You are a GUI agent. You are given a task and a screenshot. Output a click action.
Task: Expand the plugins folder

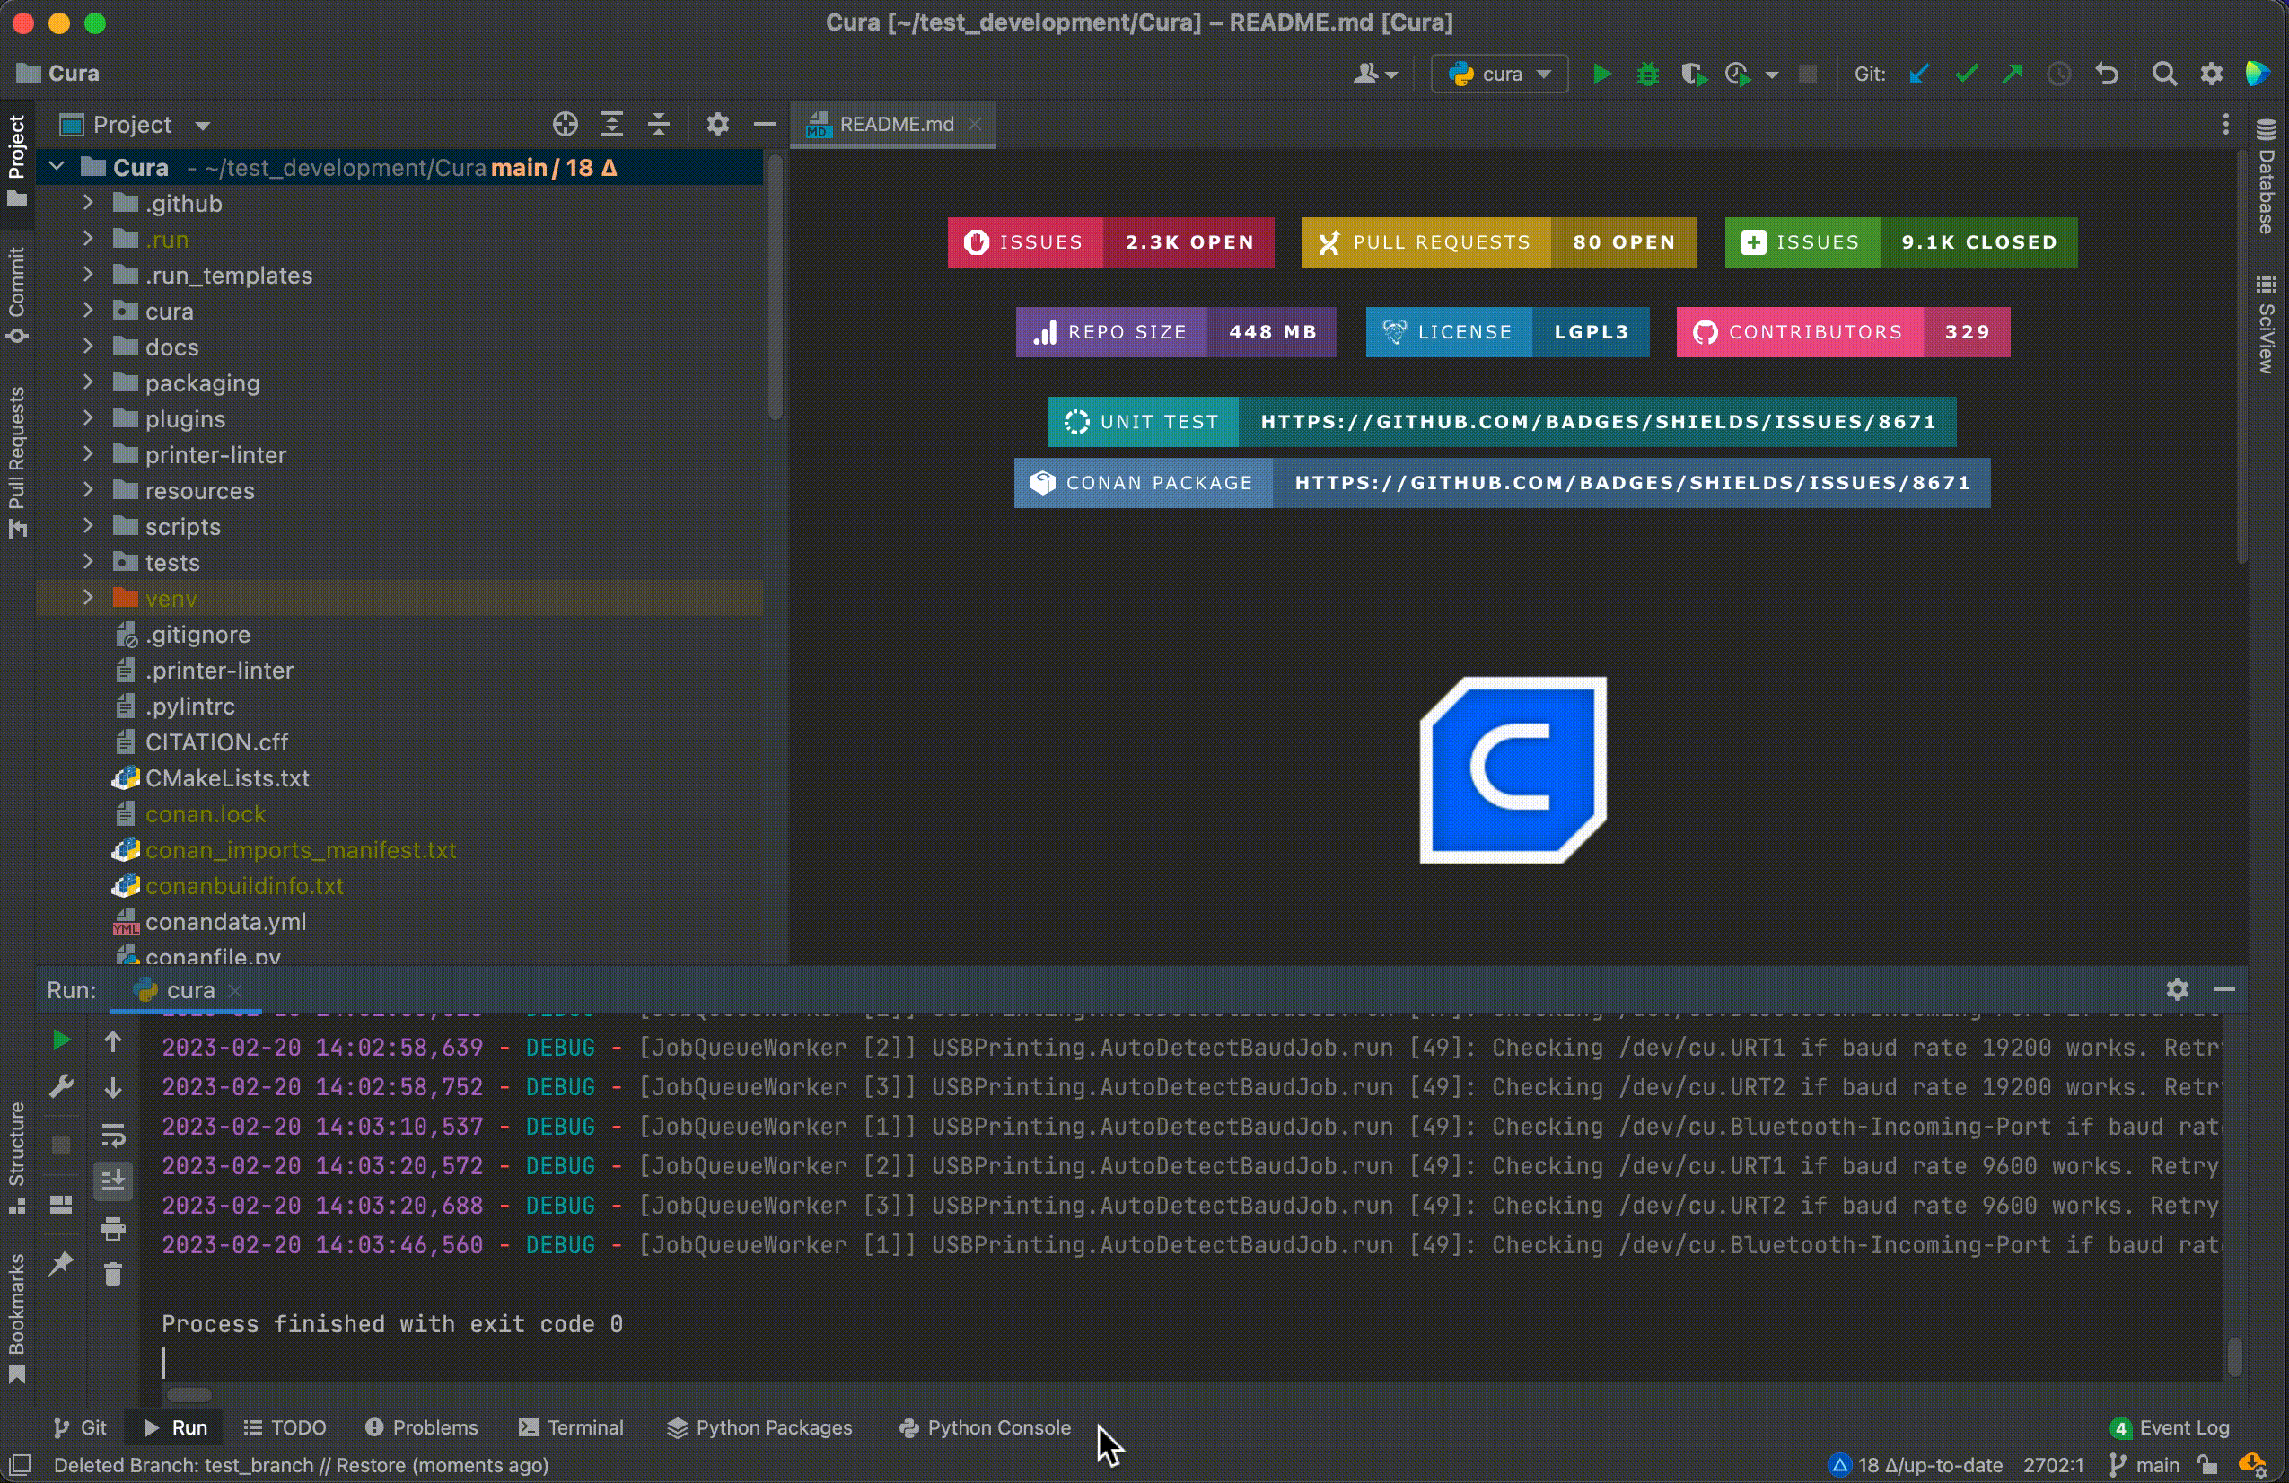(x=88, y=418)
